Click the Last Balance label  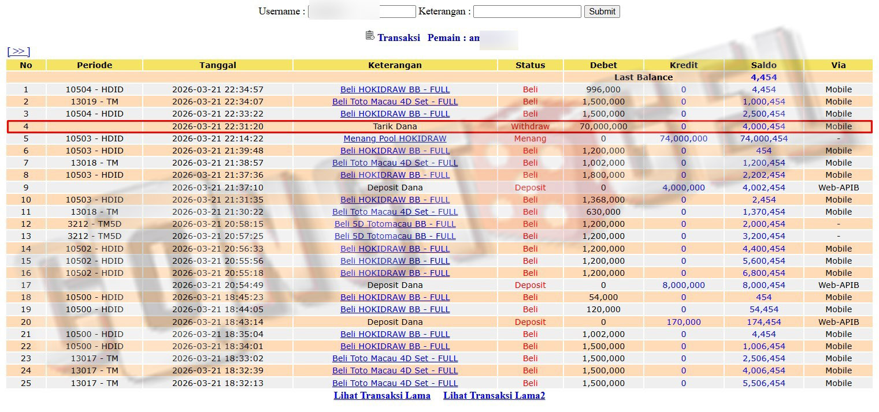pyautogui.click(x=643, y=77)
